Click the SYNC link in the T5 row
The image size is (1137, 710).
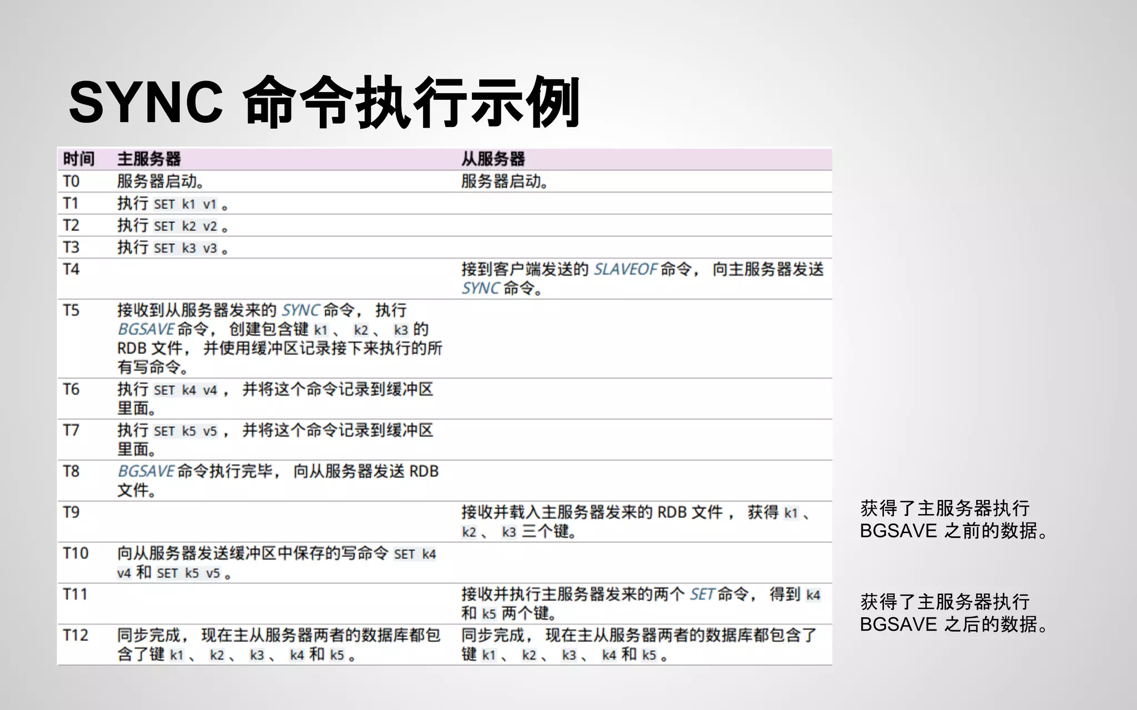tap(301, 310)
